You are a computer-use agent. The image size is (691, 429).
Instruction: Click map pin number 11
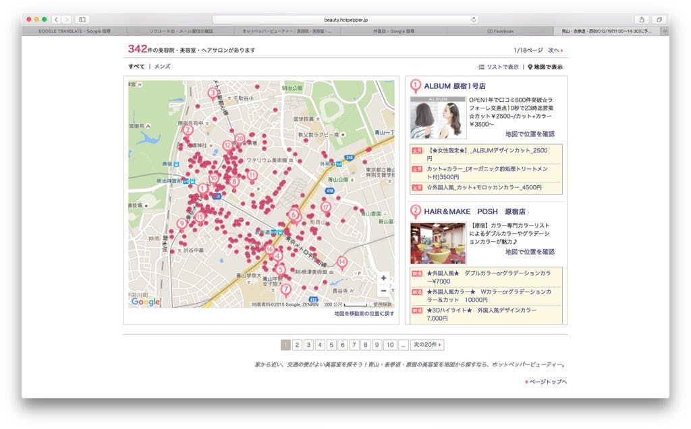(252, 176)
